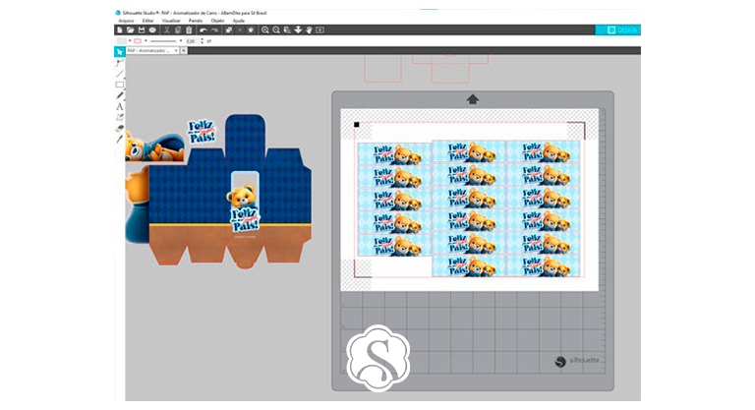Open the red line color swatch

(x=138, y=41)
